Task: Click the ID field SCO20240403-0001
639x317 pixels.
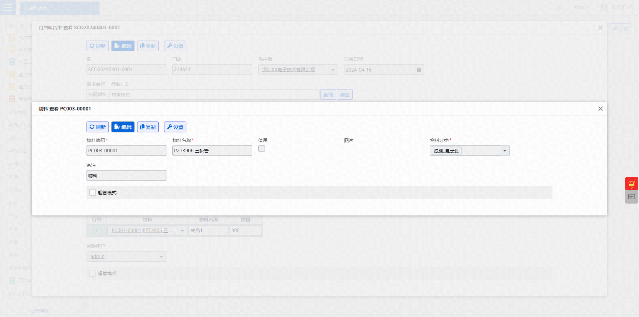Action: tap(126, 70)
